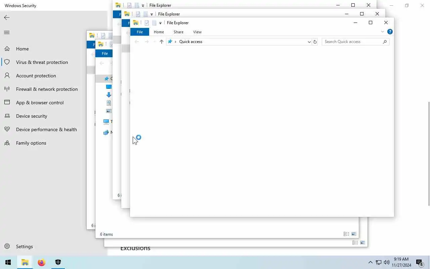Click the magnifier icon in the search box
430x269 pixels.
tap(385, 42)
